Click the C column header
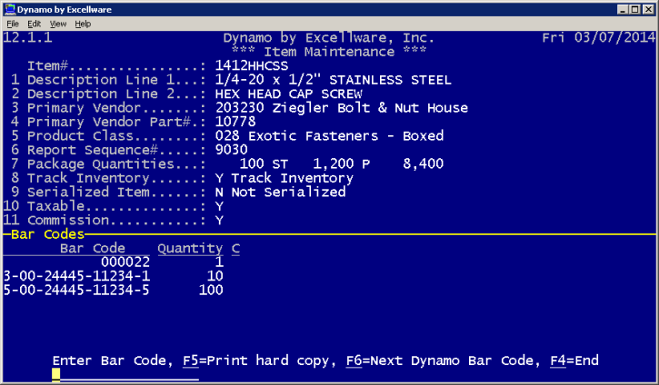 click(235, 248)
